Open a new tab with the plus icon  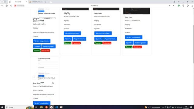(51, 2)
